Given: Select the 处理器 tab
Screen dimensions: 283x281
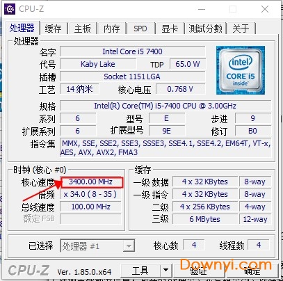Looking at the screenshot, I should tap(22, 28).
